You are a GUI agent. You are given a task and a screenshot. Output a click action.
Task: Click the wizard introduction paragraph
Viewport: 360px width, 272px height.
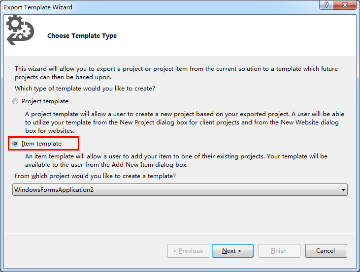coord(176,73)
